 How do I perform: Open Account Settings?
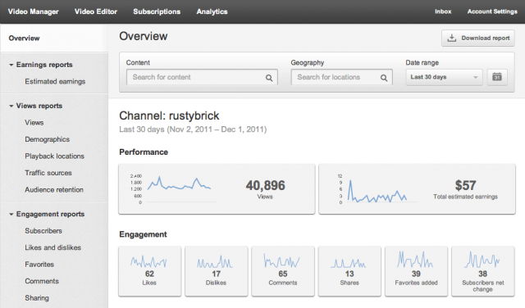(492, 11)
